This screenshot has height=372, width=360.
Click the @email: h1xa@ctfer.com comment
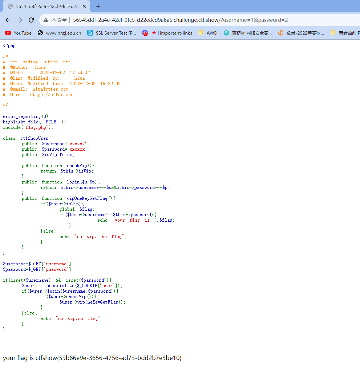(x=36, y=89)
